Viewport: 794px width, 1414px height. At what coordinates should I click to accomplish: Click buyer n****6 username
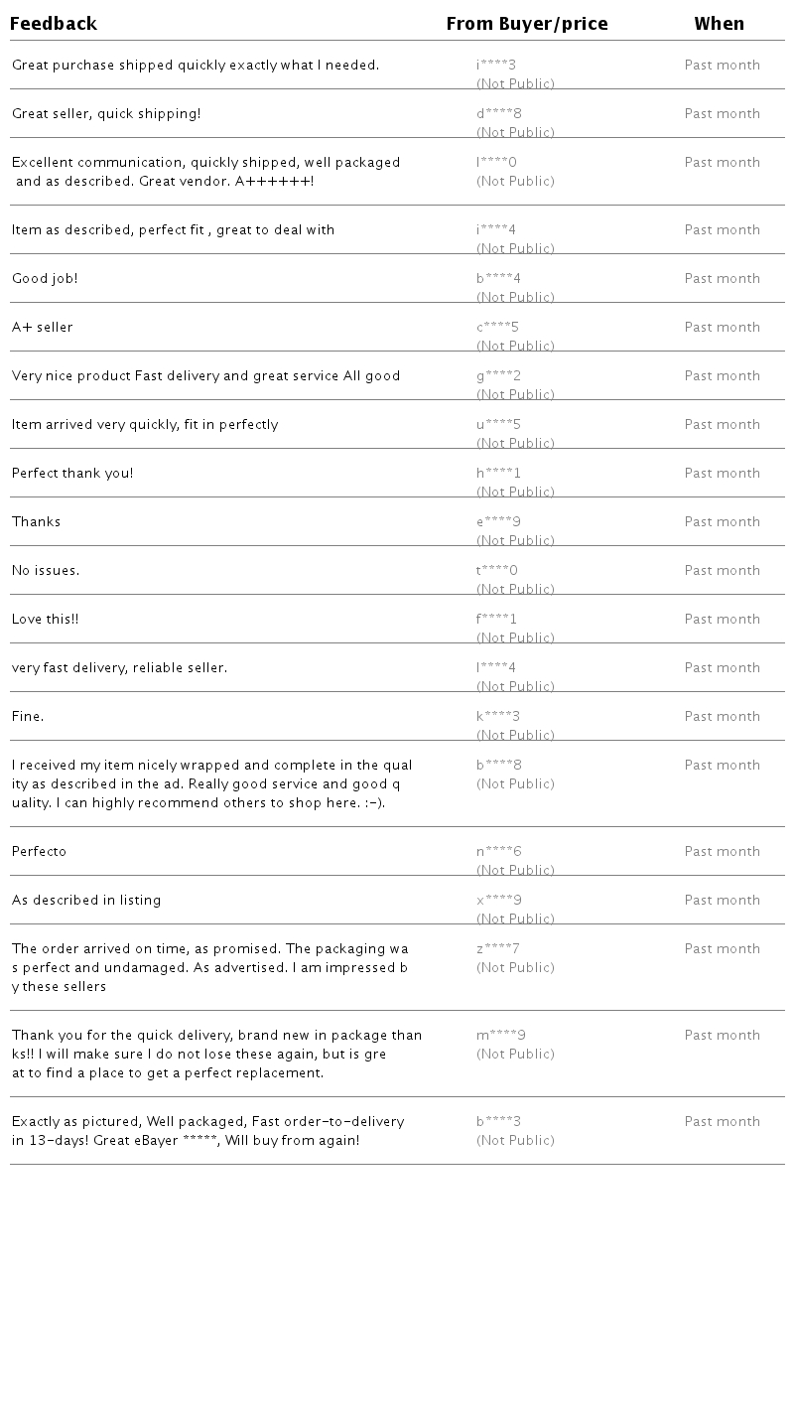(x=498, y=852)
